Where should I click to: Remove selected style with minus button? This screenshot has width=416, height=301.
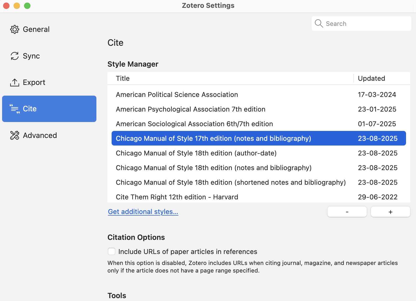click(347, 212)
